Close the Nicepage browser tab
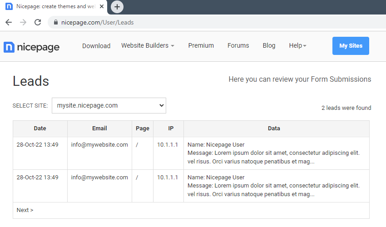386x227 pixels. [101, 7]
